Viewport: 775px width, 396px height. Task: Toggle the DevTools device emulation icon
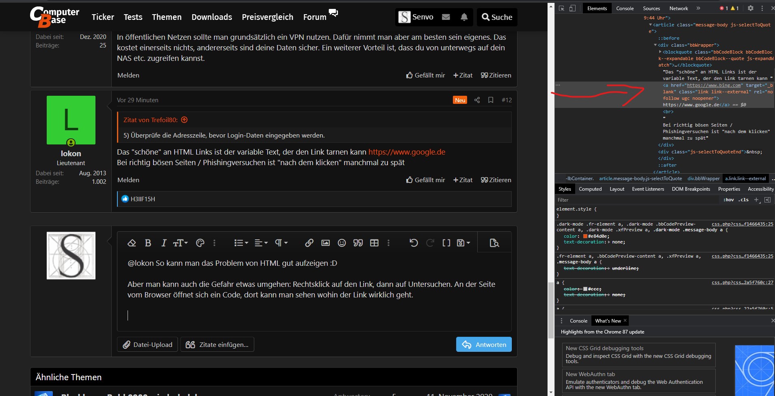coord(573,8)
